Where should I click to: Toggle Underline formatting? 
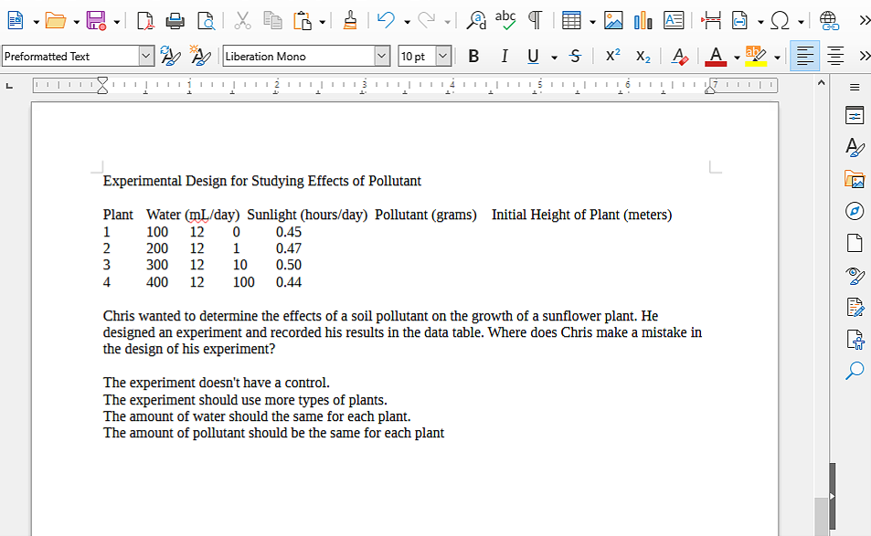click(533, 56)
